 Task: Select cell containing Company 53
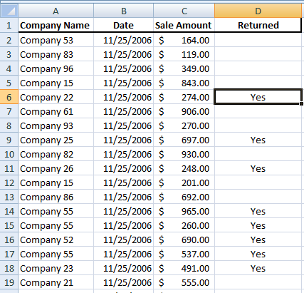pos(56,40)
